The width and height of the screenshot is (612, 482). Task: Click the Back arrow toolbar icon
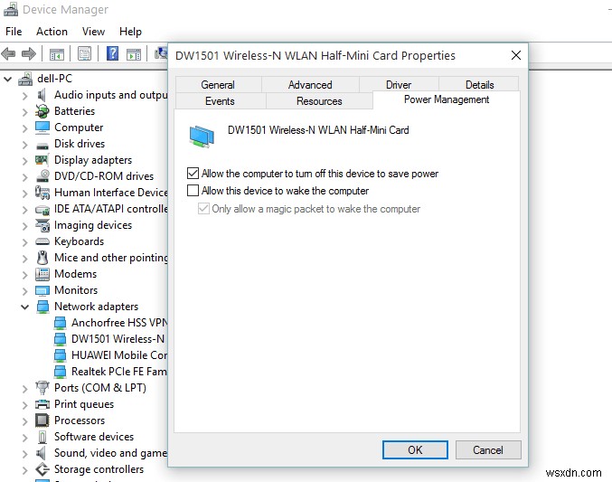(x=8, y=53)
